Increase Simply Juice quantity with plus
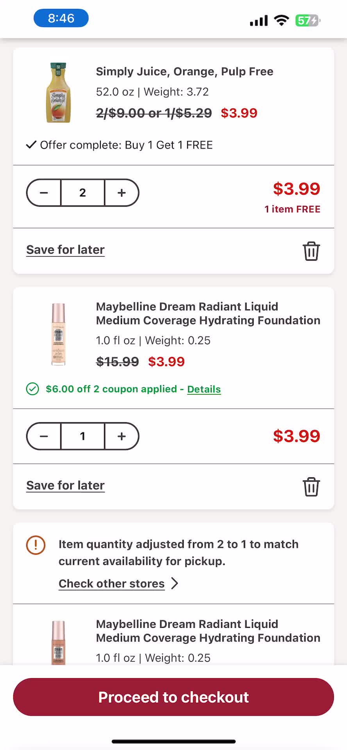This screenshot has width=347, height=750. 122,193
